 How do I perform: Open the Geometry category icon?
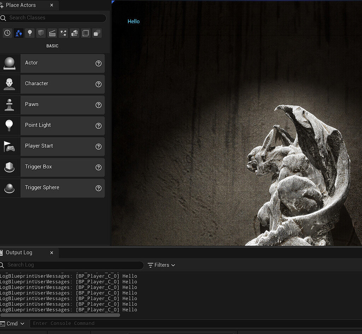(x=75, y=33)
